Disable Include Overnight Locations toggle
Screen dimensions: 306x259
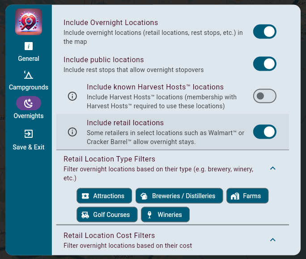click(264, 32)
